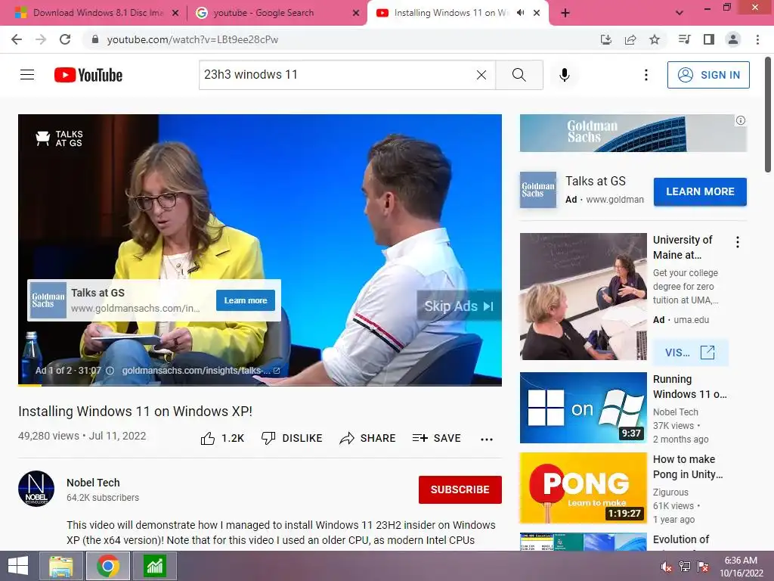Go back in browser history

click(17, 39)
